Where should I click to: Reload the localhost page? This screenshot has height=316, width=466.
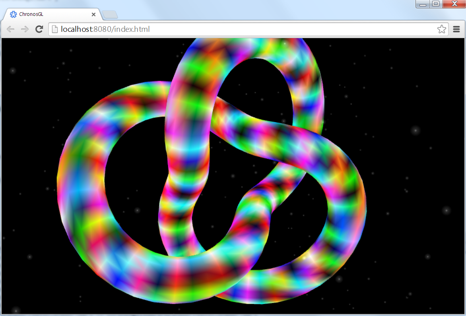click(39, 29)
